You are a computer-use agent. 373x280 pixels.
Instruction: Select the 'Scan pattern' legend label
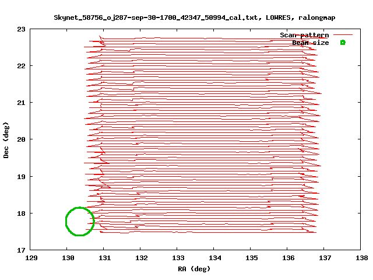pyautogui.click(x=304, y=35)
